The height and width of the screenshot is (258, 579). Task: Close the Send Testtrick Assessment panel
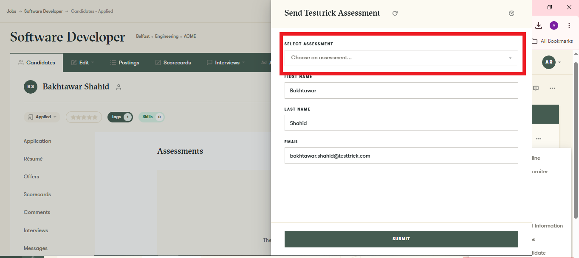pos(511,13)
